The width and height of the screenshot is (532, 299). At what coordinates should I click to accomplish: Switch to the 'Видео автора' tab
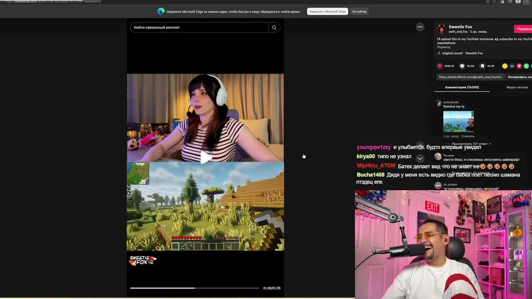point(517,87)
